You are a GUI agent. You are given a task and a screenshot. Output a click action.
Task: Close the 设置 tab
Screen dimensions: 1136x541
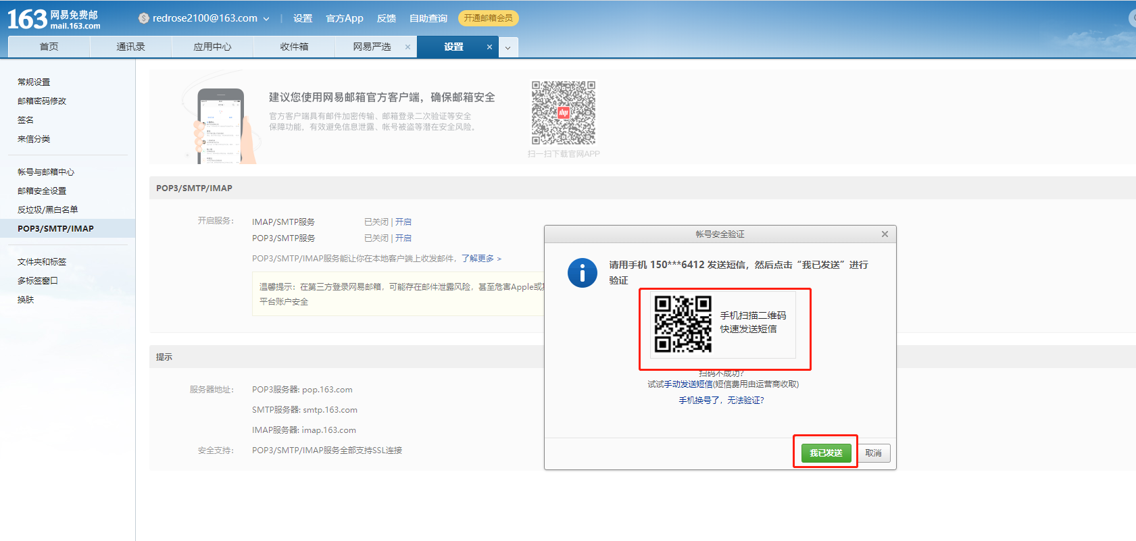pos(489,47)
